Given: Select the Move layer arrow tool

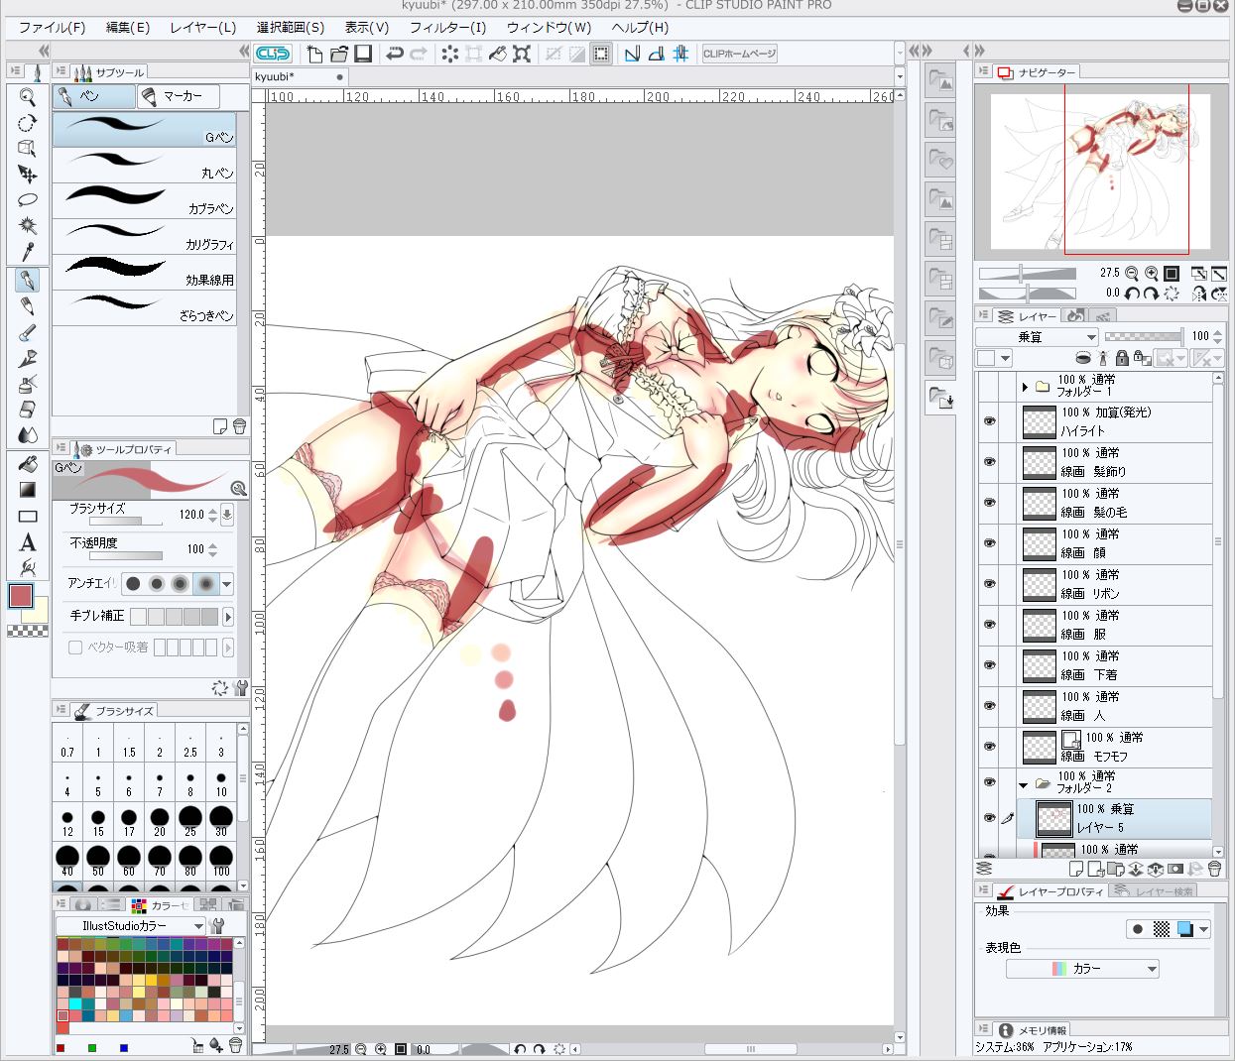Looking at the screenshot, I should click(28, 175).
